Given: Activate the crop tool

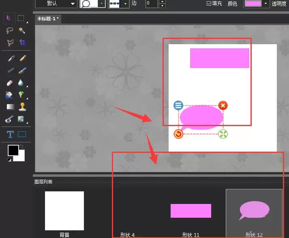Looking at the screenshot, I should click(22, 43).
